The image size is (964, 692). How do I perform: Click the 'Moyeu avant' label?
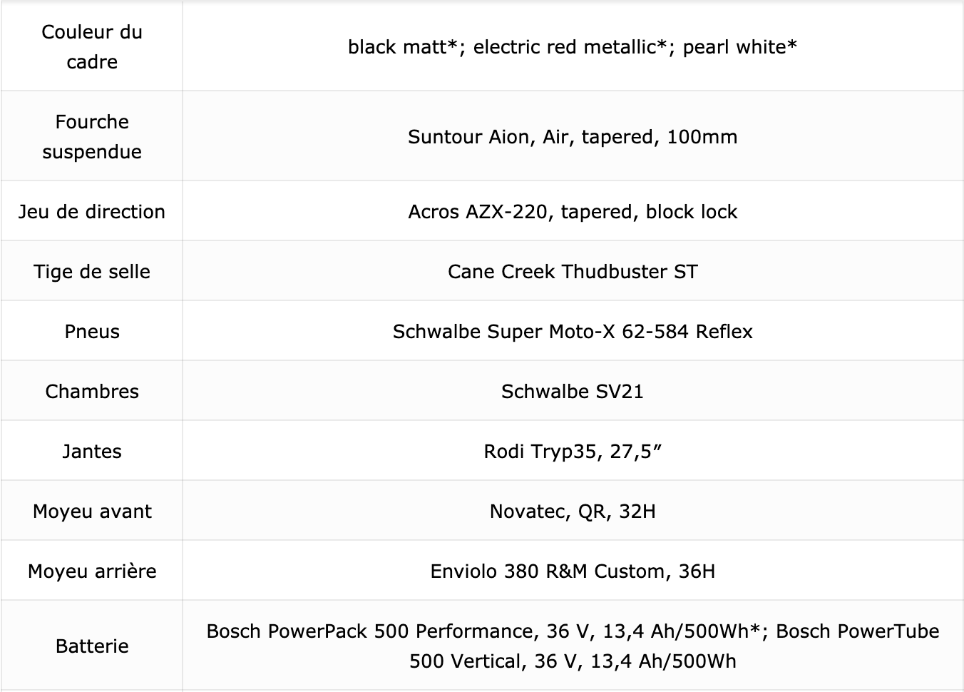[92, 512]
